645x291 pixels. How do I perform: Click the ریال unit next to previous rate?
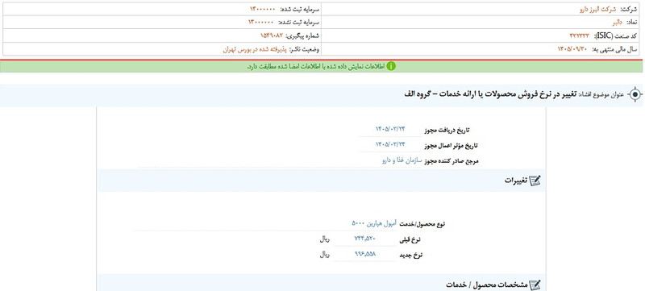pyautogui.click(x=325, y=239)
